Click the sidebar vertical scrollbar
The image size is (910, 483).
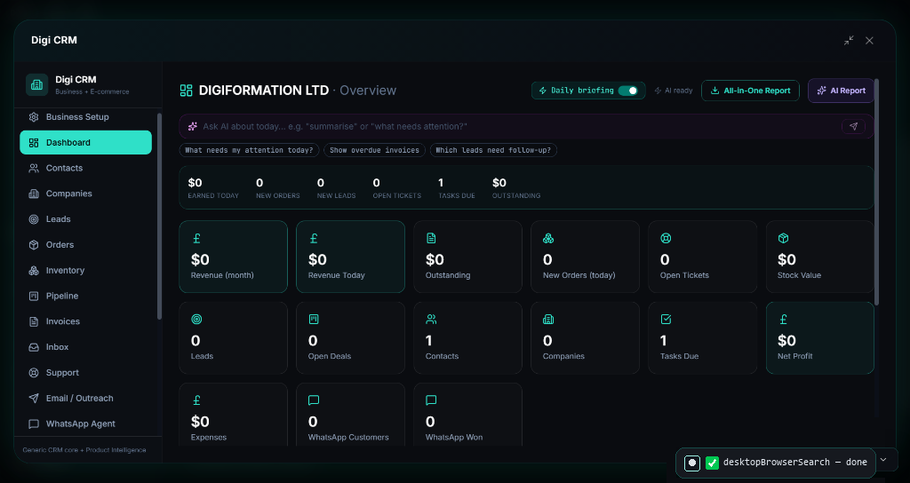[160, 216]
